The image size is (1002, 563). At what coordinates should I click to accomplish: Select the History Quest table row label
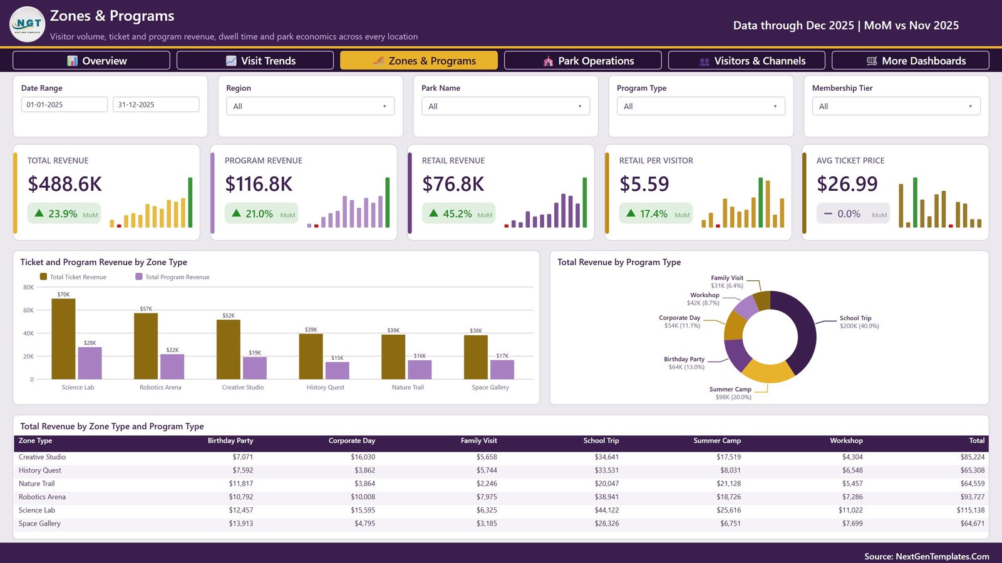[x=40, y=470]
